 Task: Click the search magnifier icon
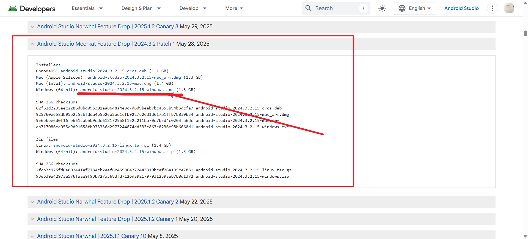click(308, 8)
